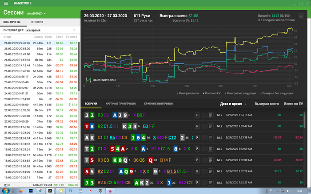This screenshot has width=311, height=194.
Task: Select session 23.03.2020 4:56:00
Action: [39, 105]
